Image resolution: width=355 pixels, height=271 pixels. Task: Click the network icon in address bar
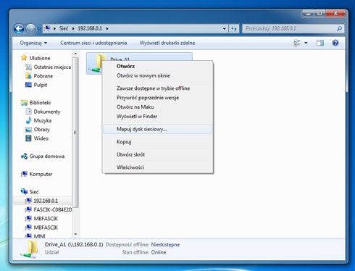(47, 28)
